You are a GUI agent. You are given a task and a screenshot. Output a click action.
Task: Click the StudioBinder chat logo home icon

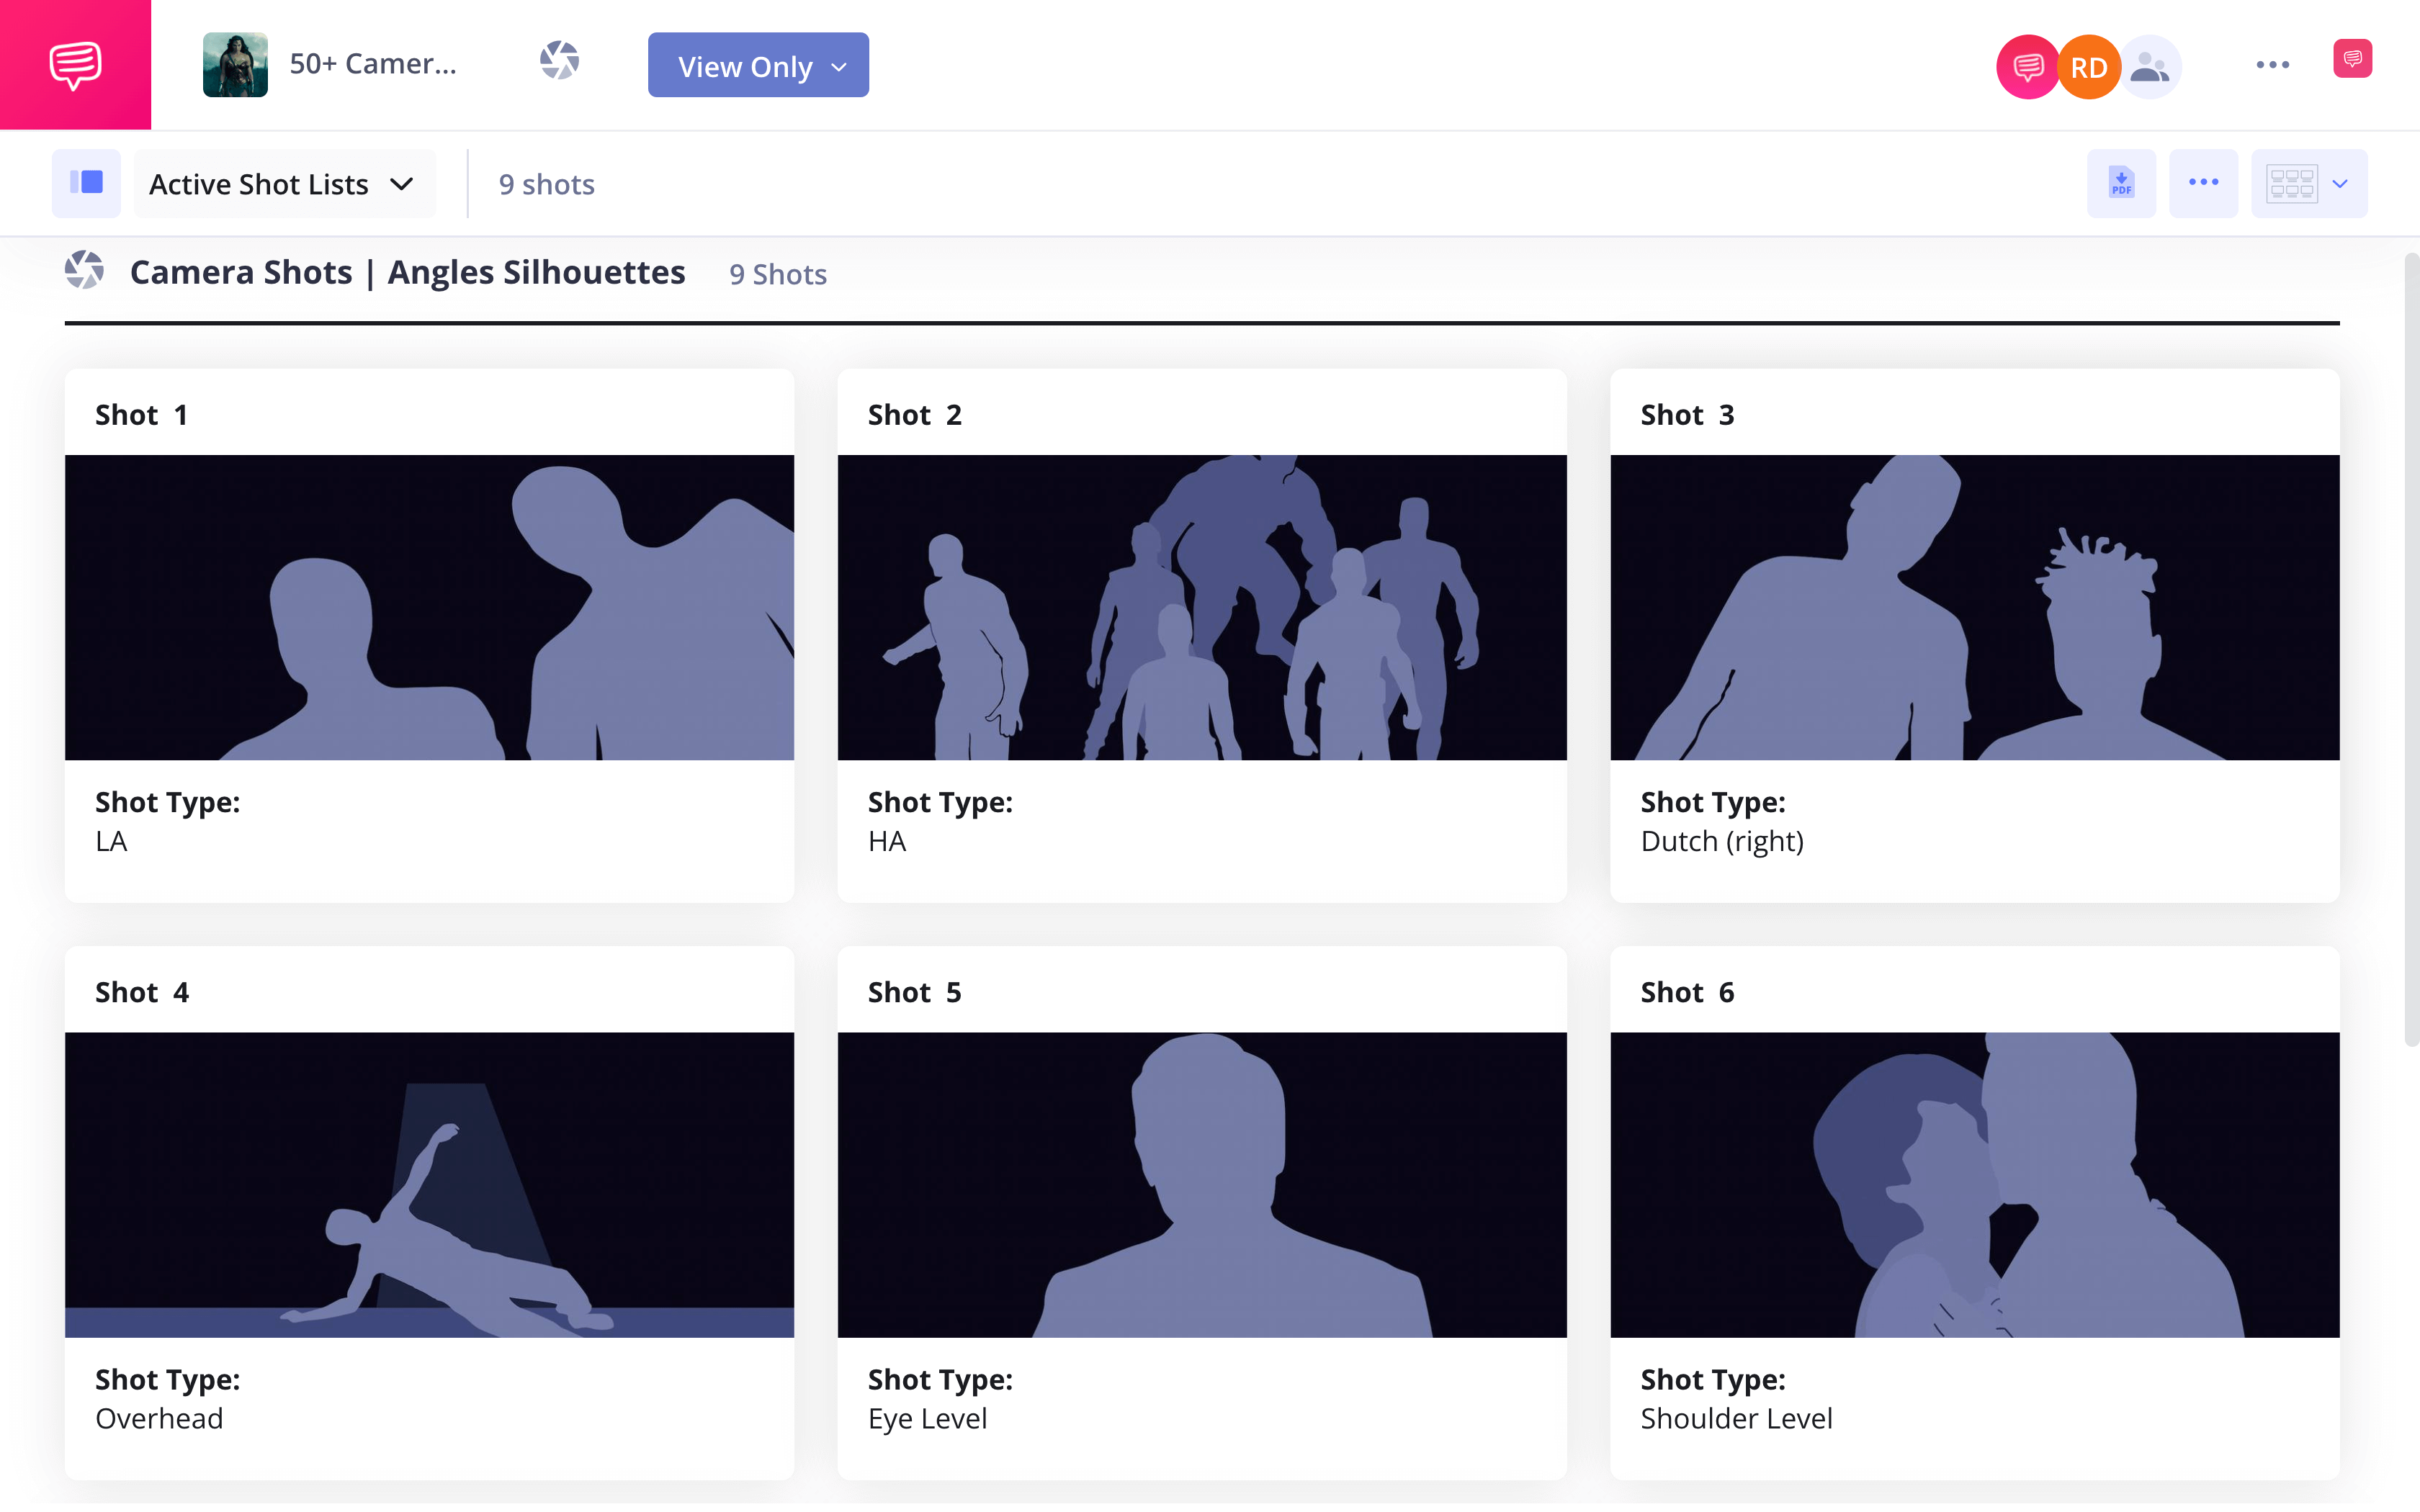[x=75, y=65]
